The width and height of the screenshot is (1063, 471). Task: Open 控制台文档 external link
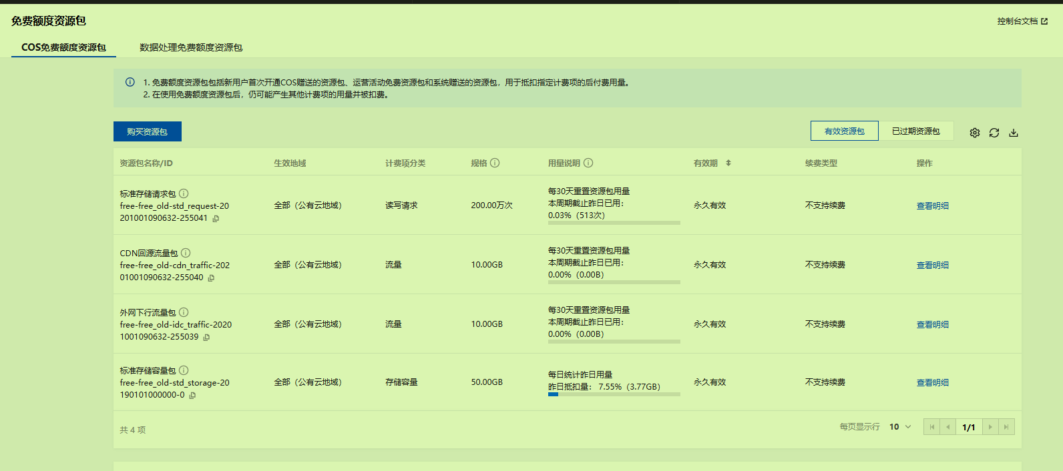[1022, 21]
